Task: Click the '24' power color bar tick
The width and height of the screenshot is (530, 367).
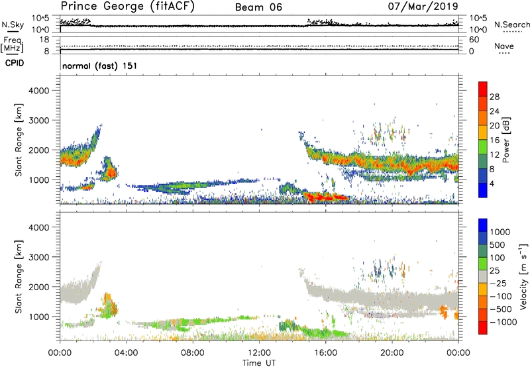Action: [494, 111]
